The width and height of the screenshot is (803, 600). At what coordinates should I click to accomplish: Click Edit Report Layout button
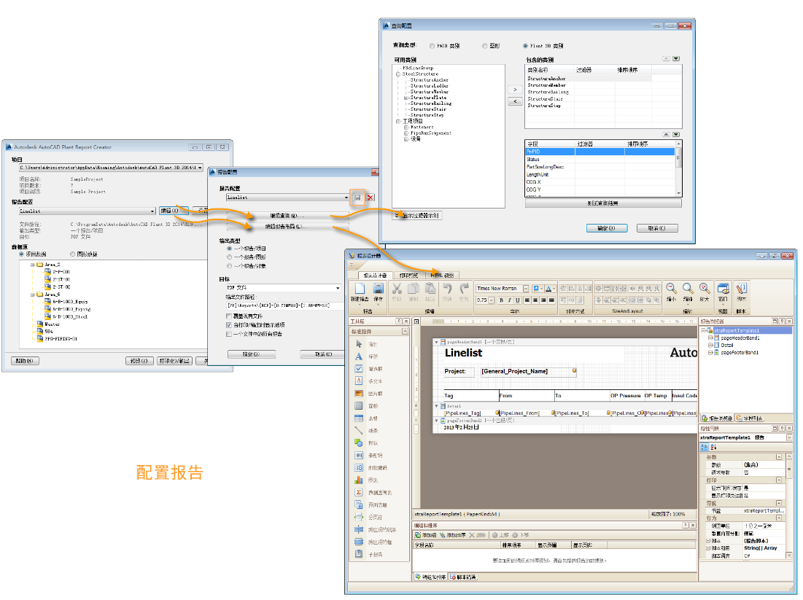tap(288, 227)
